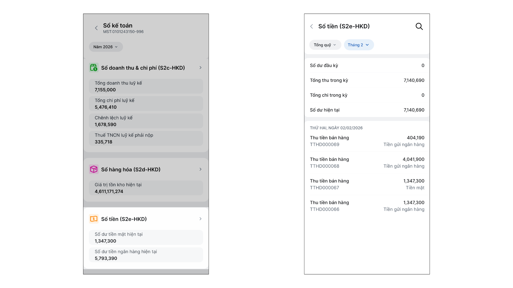Click the pink goods box icon
Viewport: 513px width, 288px height.
(94, 169)
